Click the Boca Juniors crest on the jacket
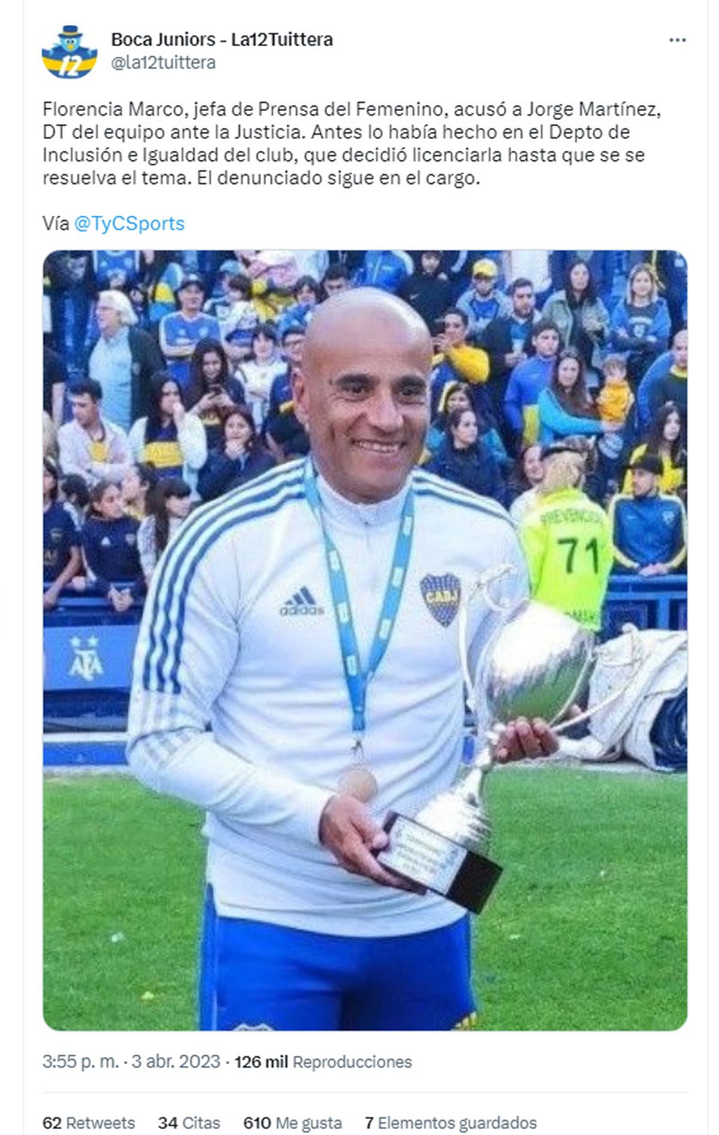The width and height of the screenshot is (719, 1135). coord(440,600)
